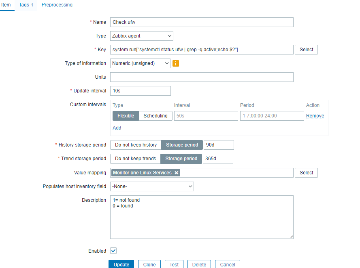Choose "Do not keep trends" option
The width and height of the screenshot is (360, 268).
click(x=136, y=158)
